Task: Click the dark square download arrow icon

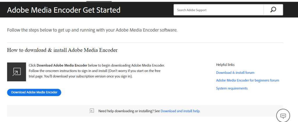Action: [x=16, y=72]
